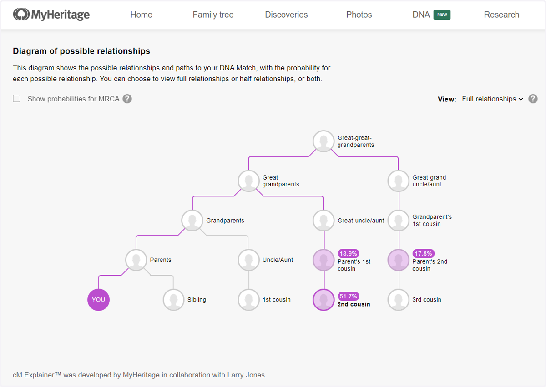The height and width of the screenshot is (387, 546).
Task: Click the '3rd cousin' label
Action: click(427, 300)
